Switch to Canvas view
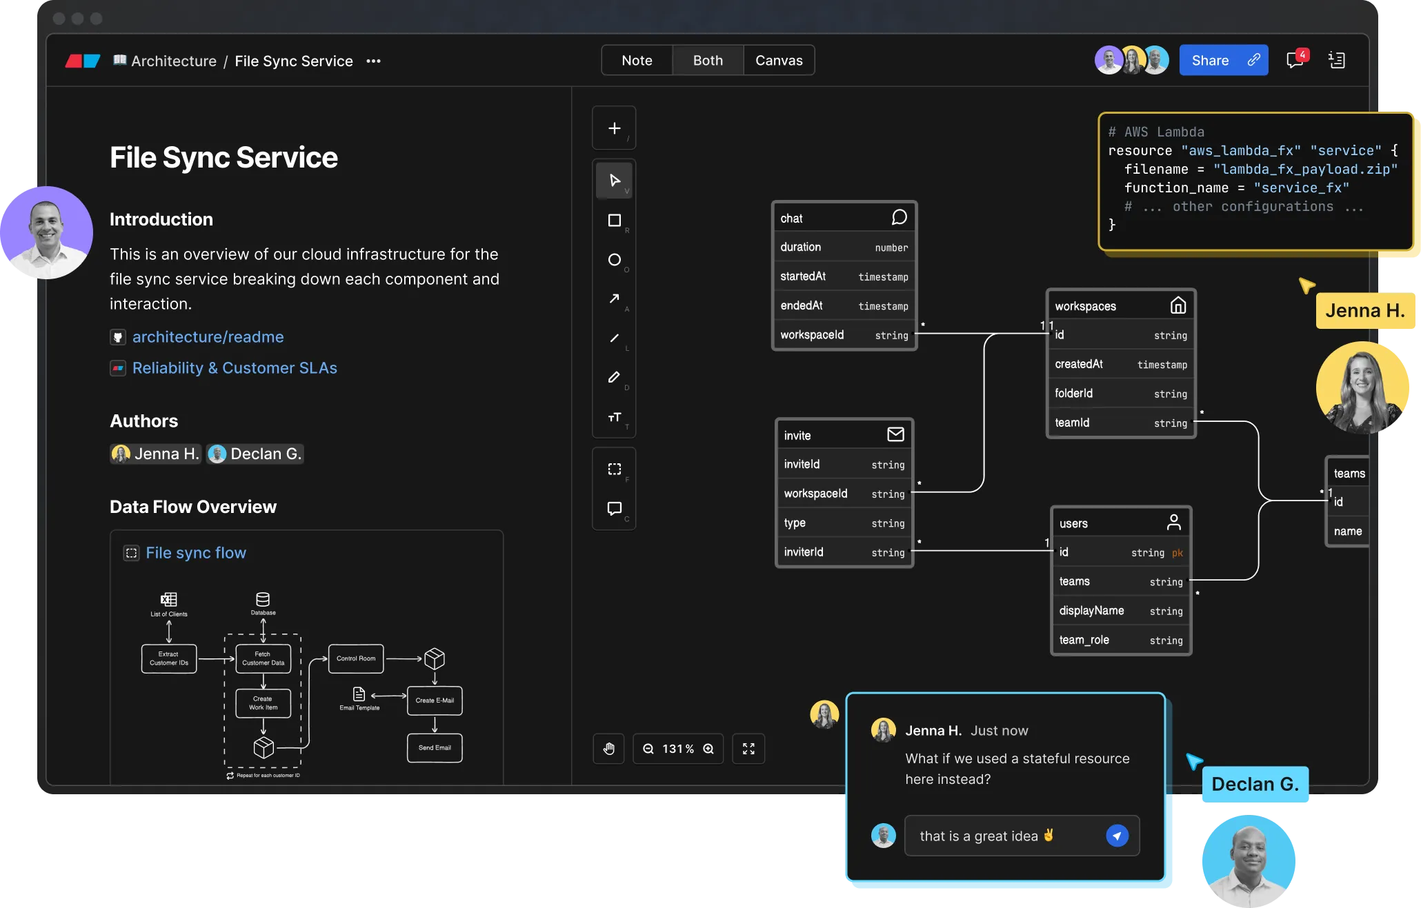Image resolution: width=1421 pixels, height=908 pixels. point(779,61)
